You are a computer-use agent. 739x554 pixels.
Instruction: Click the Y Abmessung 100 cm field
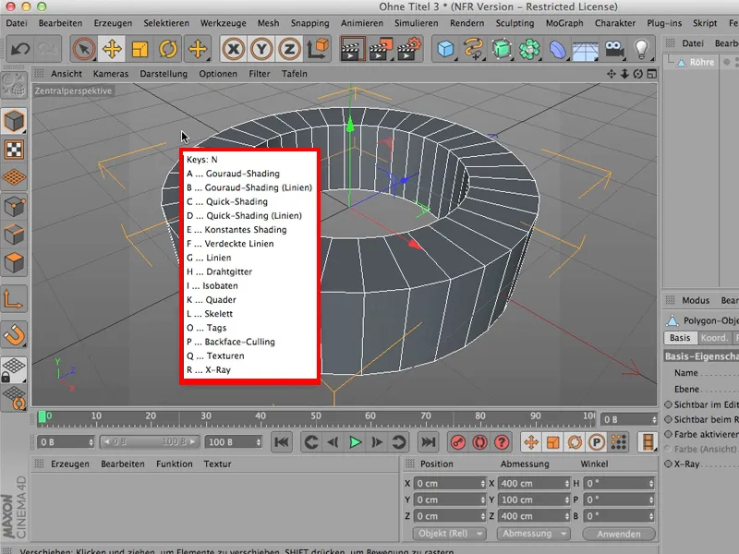(x=534, y=500)
